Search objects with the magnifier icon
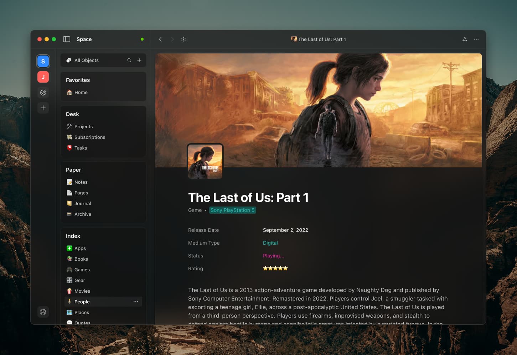This screenshot has height=355, width=517. pos(129,60)
